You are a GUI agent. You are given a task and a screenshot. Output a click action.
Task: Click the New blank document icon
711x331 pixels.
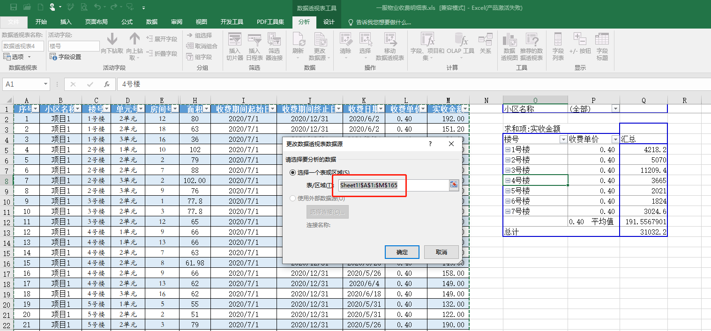point(40,7)
